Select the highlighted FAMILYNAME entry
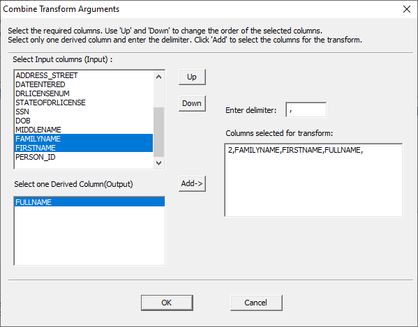The width and height of the screenshot is (418, 327). point(84,139)
